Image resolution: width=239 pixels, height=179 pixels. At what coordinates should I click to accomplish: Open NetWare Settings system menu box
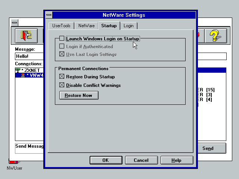pos(49,15)
